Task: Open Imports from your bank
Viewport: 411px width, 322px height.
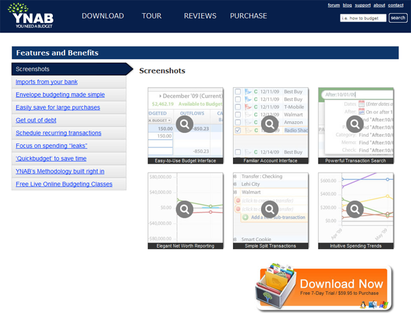Action: pyautogui.click(x=46, y=82)
